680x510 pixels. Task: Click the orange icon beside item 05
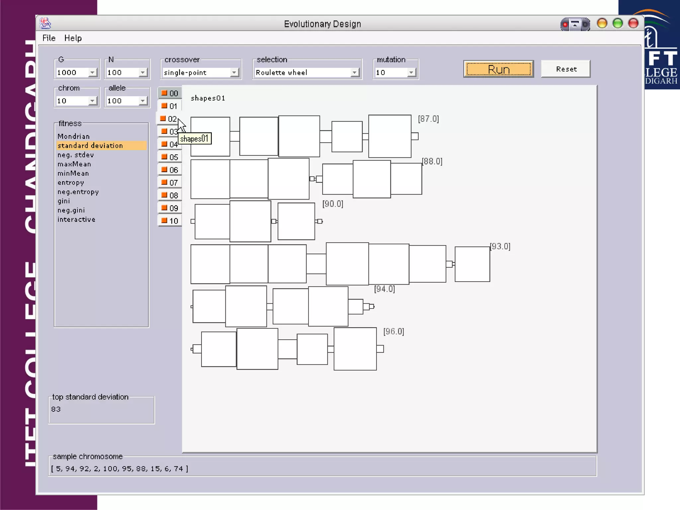164,157
